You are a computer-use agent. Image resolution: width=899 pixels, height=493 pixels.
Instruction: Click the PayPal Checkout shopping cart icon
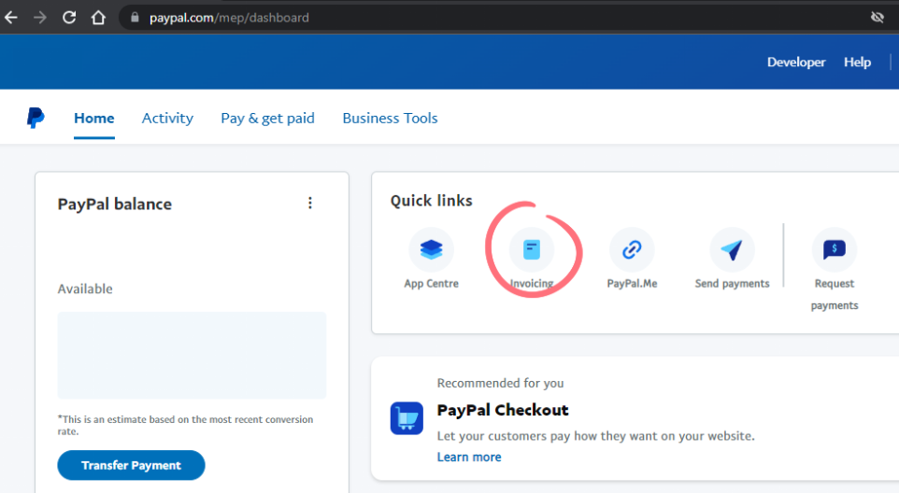click(x=407, y=418)
